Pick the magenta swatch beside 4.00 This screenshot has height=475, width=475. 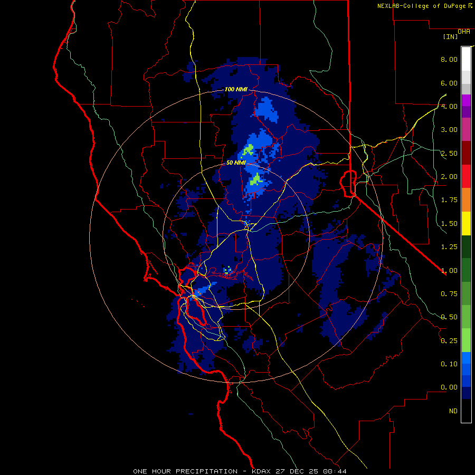tap(466, 100)
